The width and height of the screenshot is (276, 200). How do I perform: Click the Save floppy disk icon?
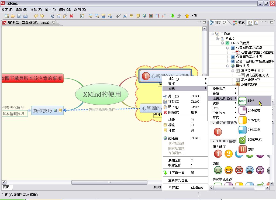(19, 16)
